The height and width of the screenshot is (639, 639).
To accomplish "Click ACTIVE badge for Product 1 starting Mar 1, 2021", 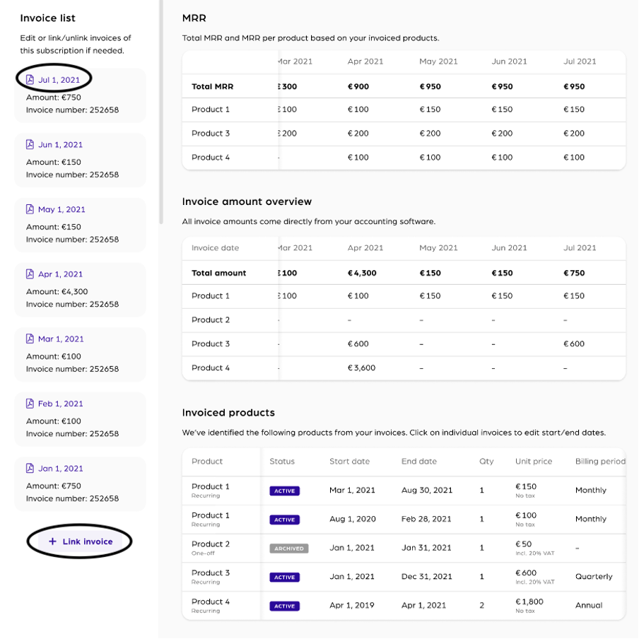I will [284, 491].
